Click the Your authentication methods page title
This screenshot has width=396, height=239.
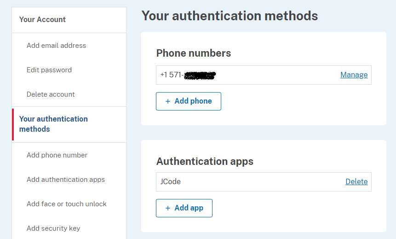coord(230,16)
